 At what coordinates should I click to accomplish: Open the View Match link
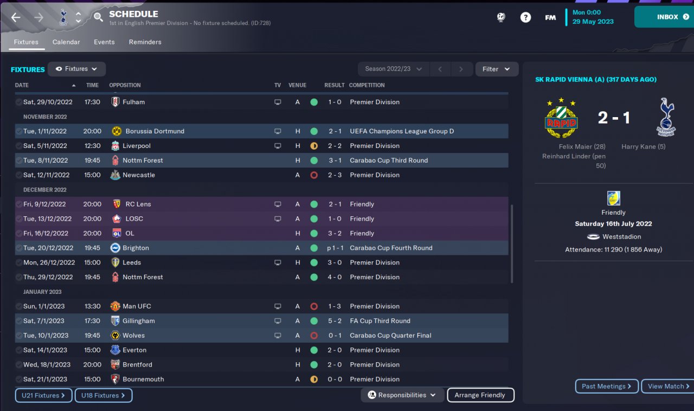[x=669, y=387]
